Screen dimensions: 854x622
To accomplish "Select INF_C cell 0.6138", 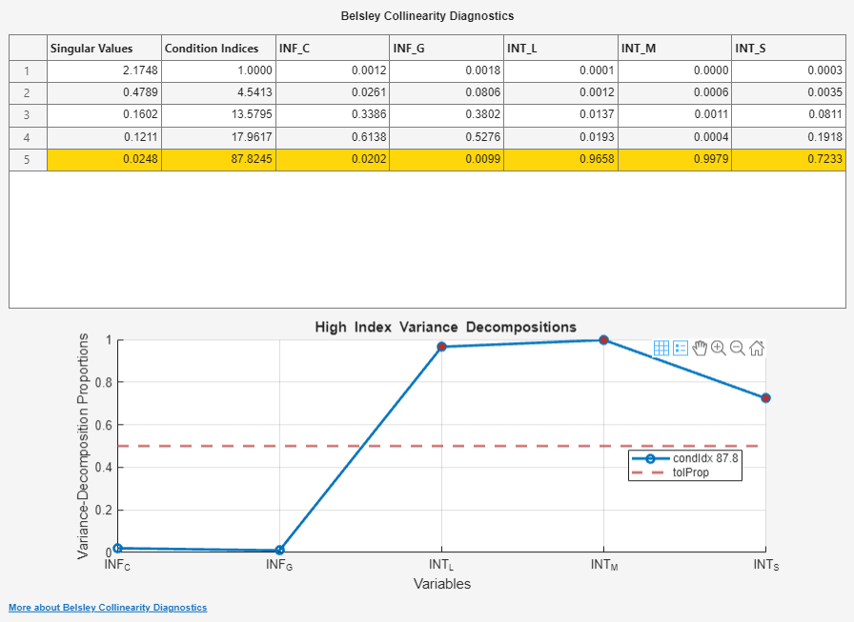I will [x=333, y=138].
